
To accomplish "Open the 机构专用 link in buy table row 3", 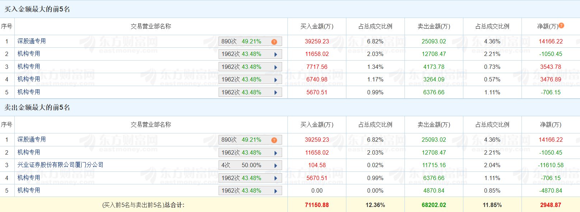I will [29, 67].
